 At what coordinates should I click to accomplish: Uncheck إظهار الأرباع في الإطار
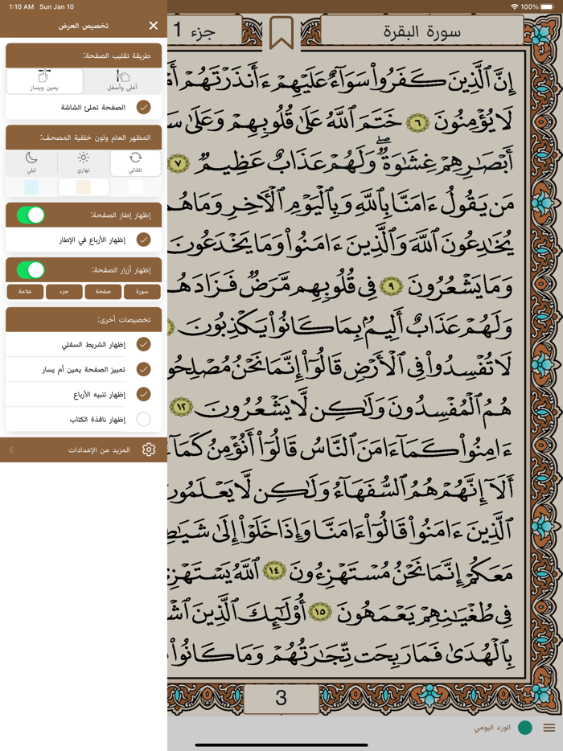tap(143, 240)
